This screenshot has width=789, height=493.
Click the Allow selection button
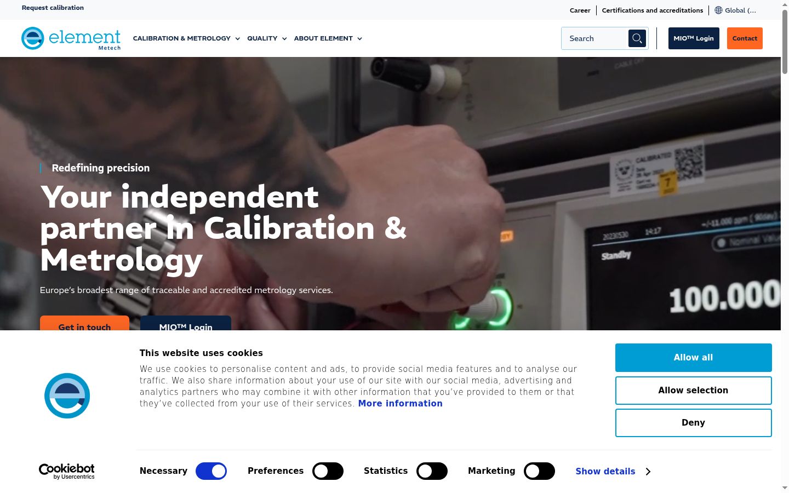[x=693, y=391]
